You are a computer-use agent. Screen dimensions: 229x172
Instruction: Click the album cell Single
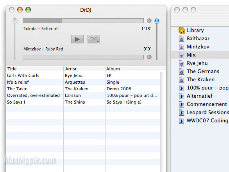coord(113,82)
